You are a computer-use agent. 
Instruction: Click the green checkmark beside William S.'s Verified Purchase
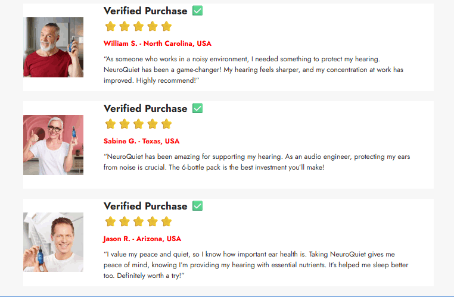(x=198, y=11)
